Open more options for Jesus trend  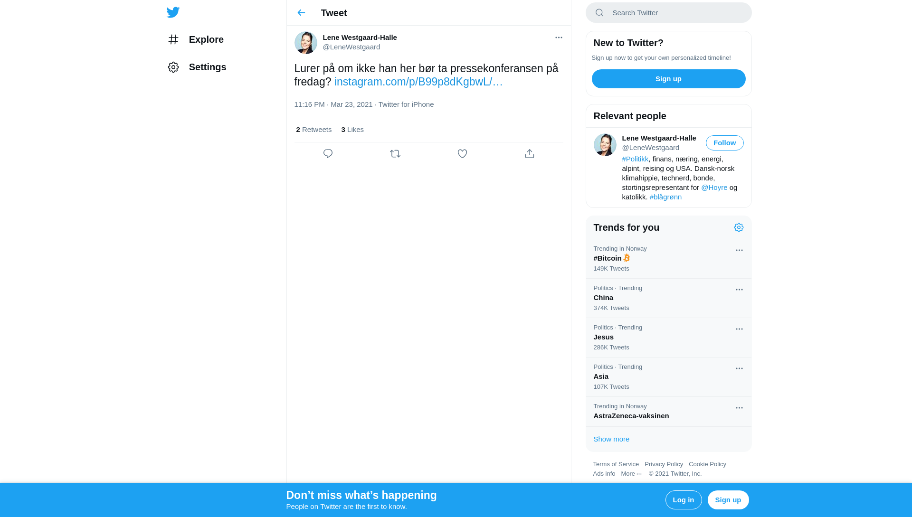pyautogui.click(x=739, y=329)
